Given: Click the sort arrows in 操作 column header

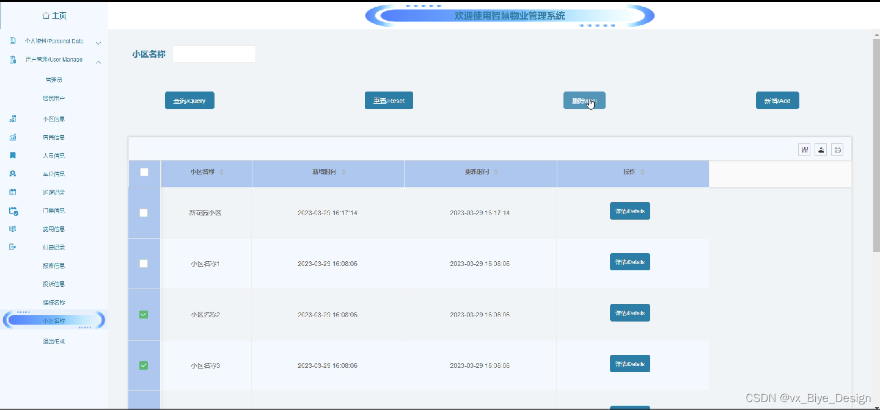Looking at the screenshot, I should [642, 172].
